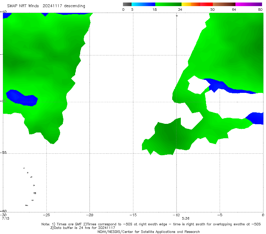Click the '64' label under the color bar

click(x=234, y=9)
